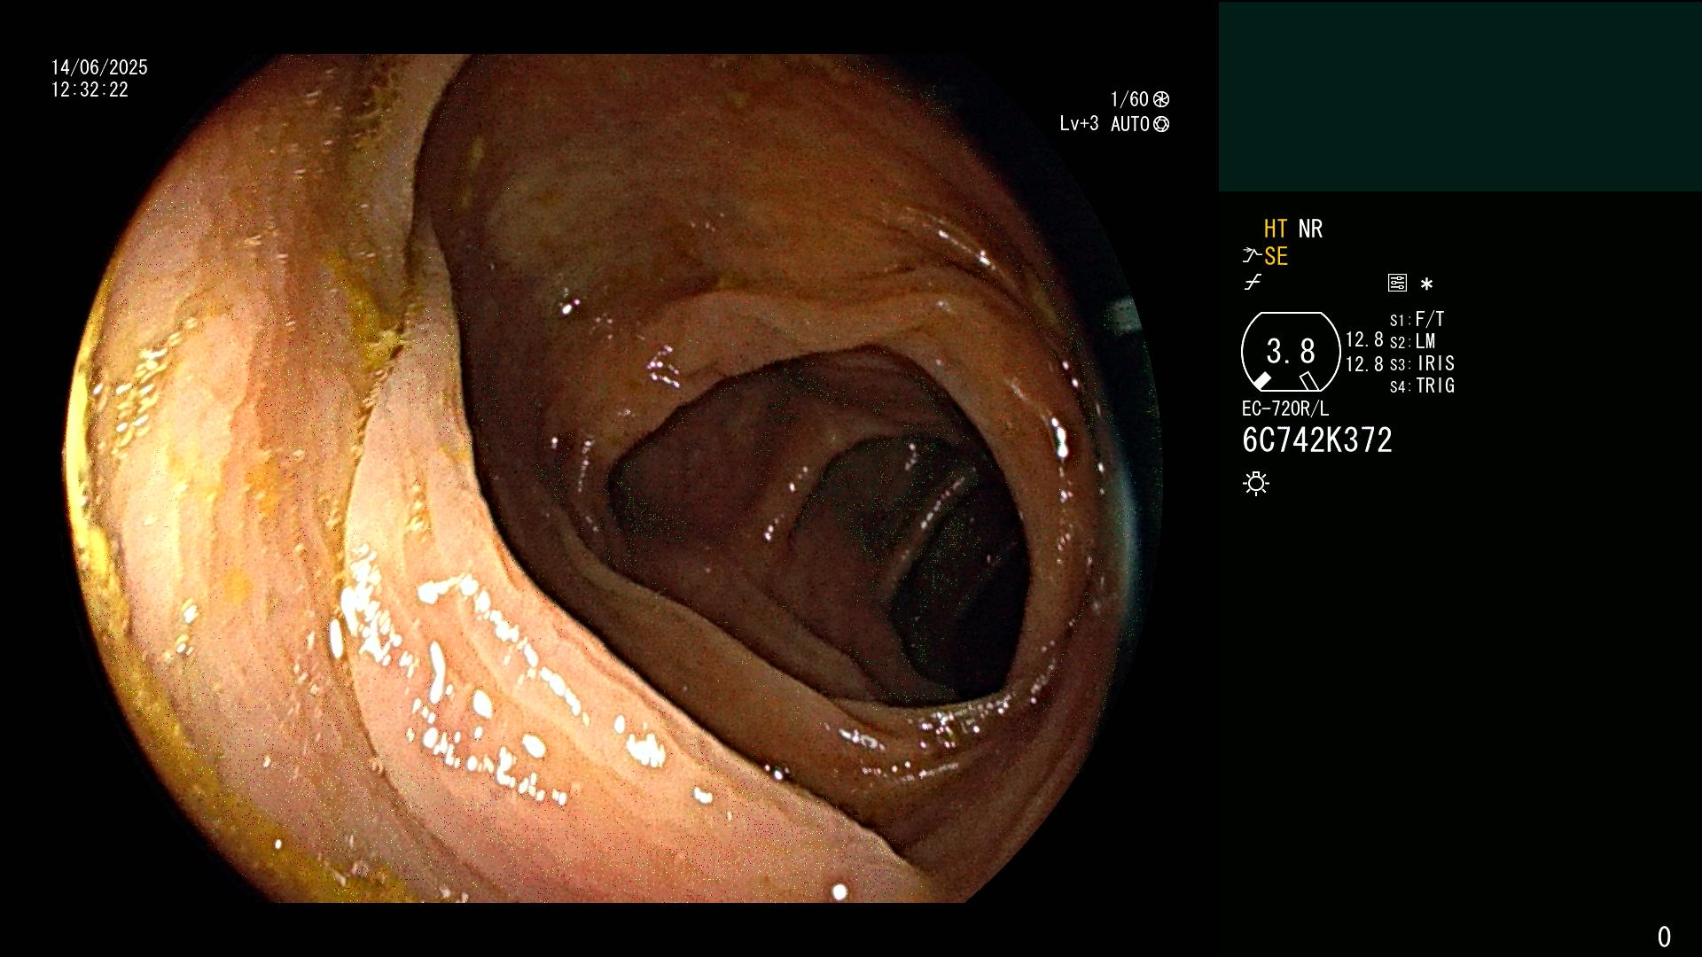
Task: Click the endoscopic live image view
Action: coord(612,478)
